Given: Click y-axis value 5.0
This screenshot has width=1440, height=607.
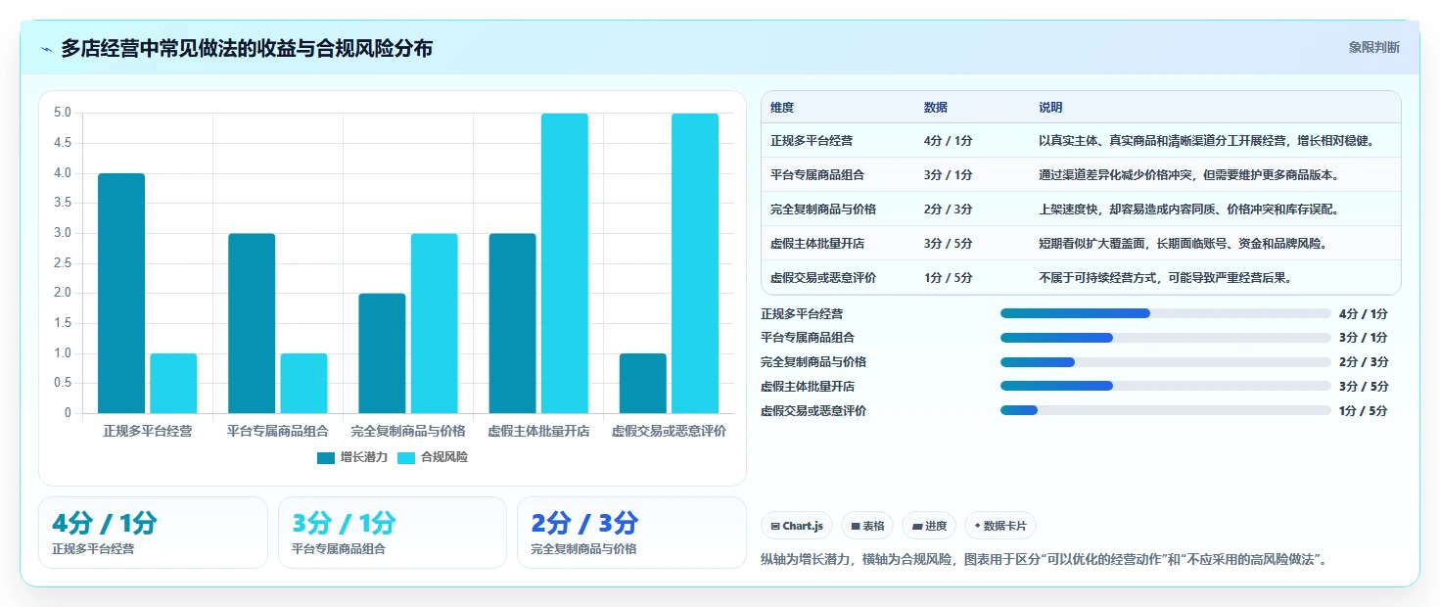Looking at the screenshot, I should (63, 113).
